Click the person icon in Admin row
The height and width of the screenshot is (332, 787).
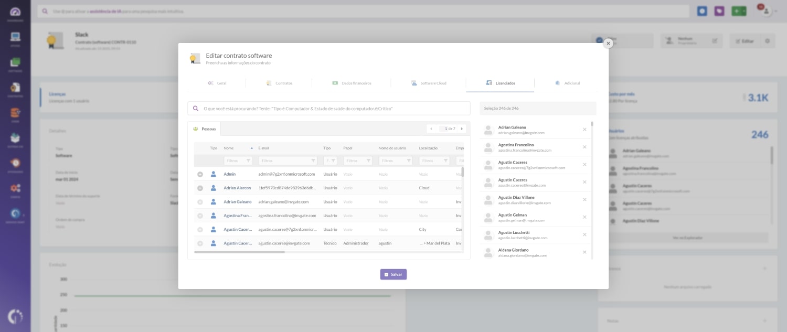[x=214, y=174]
